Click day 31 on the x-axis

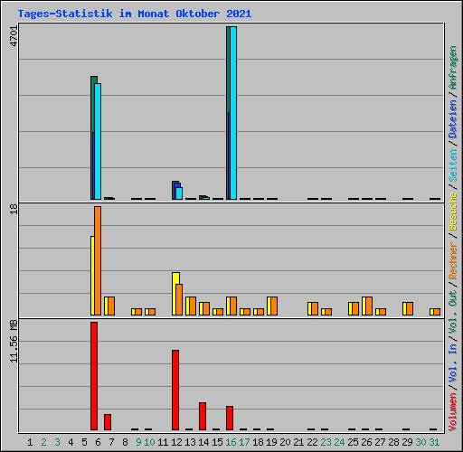434,442
